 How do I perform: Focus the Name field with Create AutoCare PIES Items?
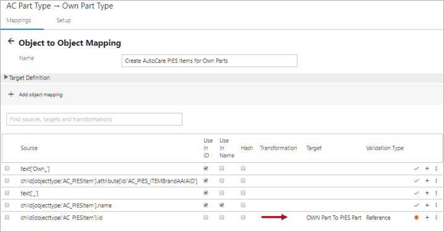(x=209, y=60)
